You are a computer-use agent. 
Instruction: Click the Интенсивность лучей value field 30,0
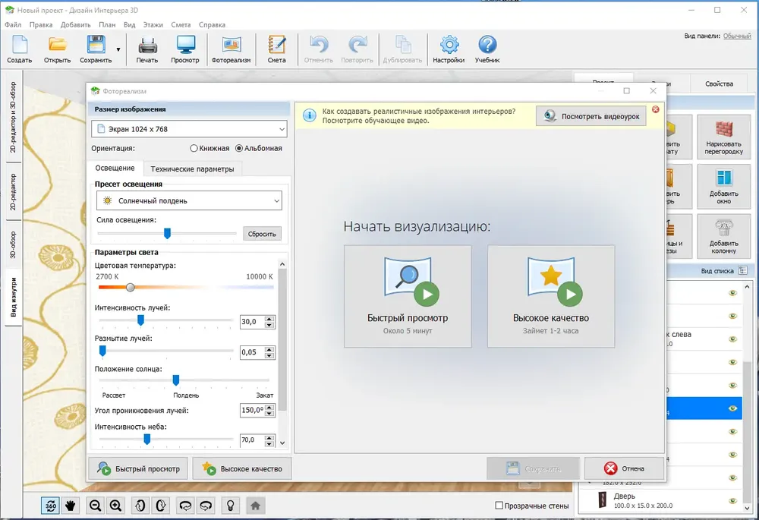(x=252, y=322)
